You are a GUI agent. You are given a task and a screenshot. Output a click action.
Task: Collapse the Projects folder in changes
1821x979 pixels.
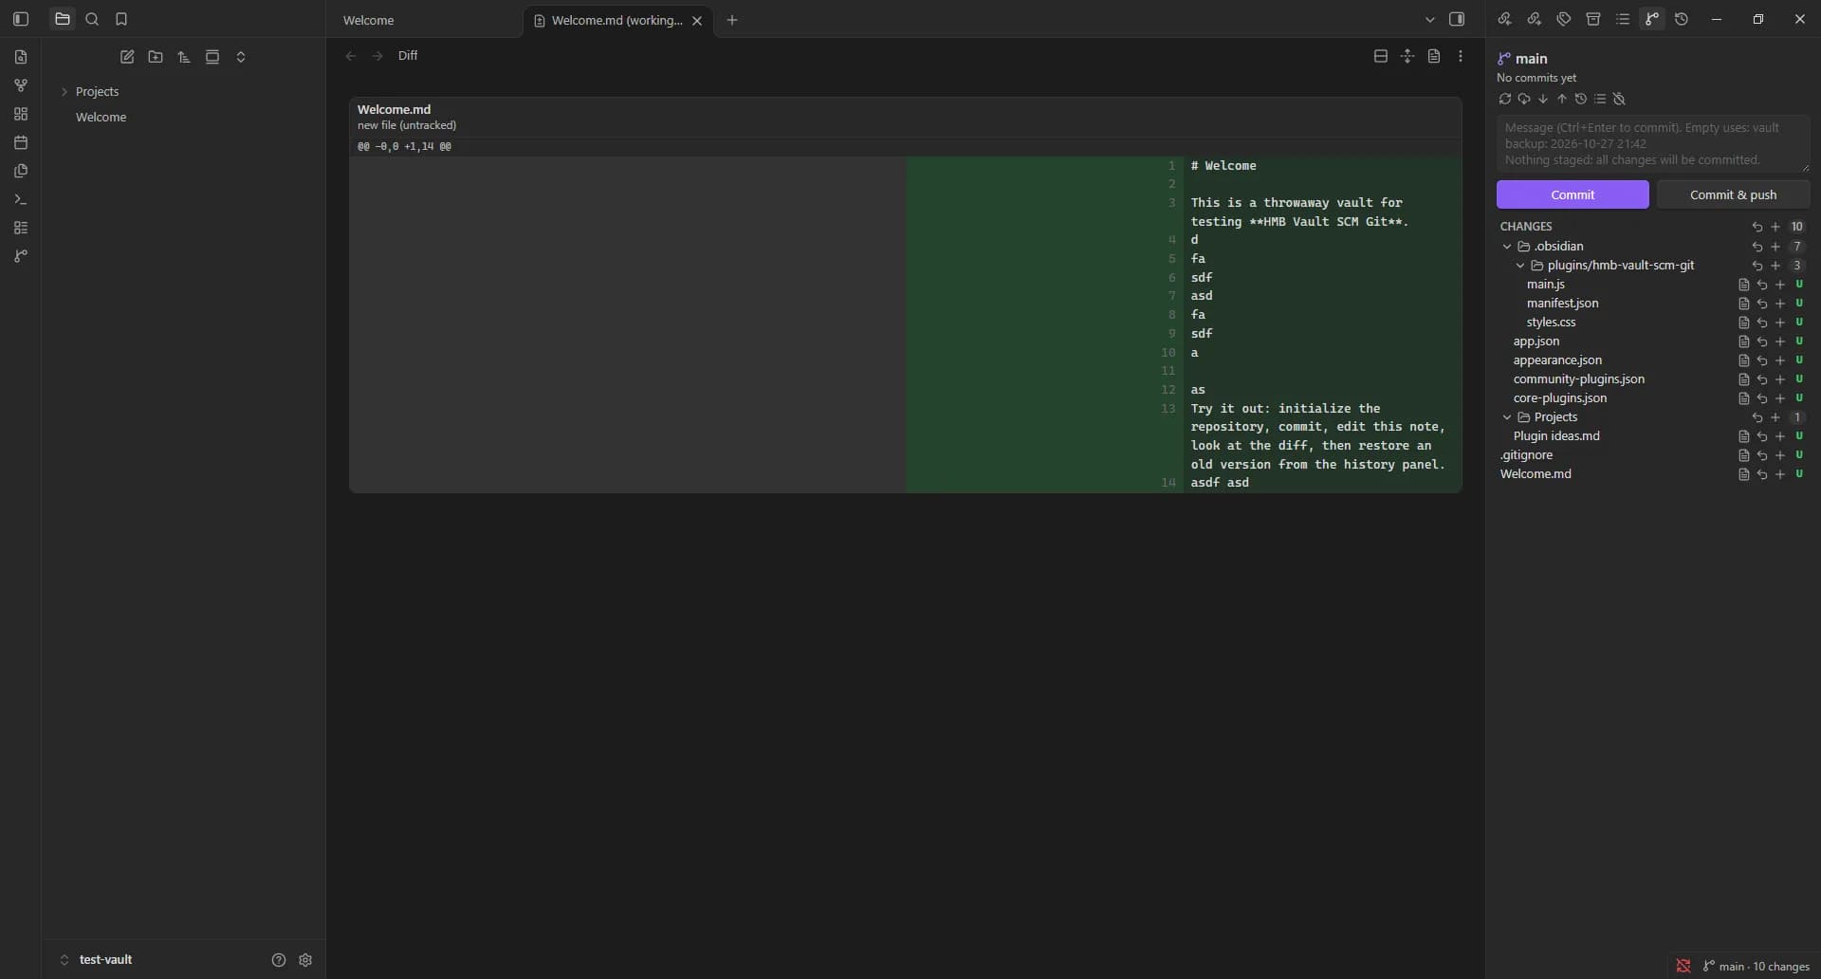point(1507,417)
